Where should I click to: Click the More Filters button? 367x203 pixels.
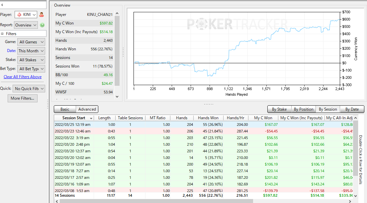[x=23, y=98]
